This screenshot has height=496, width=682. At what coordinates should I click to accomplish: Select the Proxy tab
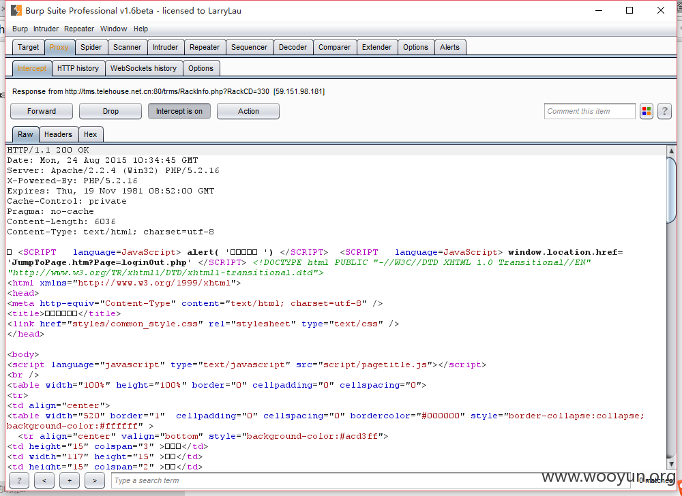pyautogui.click(x=59, y=47)
